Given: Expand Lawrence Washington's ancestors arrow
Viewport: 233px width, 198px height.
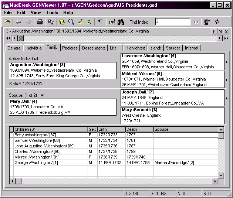Looking at the screenshot, I should click(227, 62).
